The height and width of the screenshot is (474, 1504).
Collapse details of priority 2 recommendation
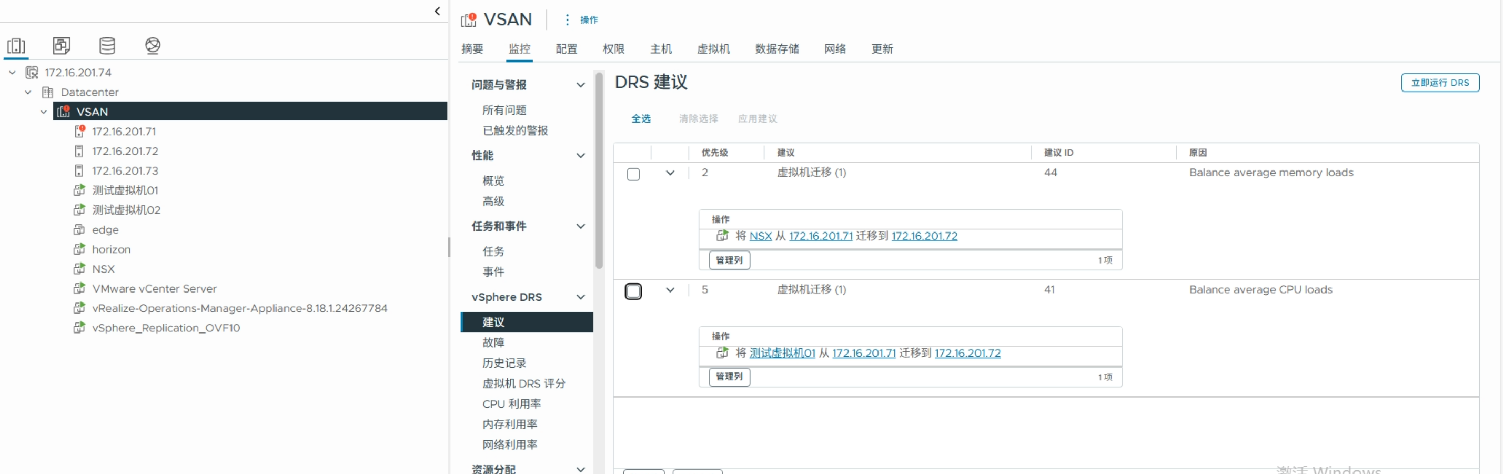pos(670,173)
